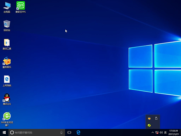Select the 酷我音乐 Kuwo Music shortcut
This screenshot has height=136, width=181.
(7, 61)
